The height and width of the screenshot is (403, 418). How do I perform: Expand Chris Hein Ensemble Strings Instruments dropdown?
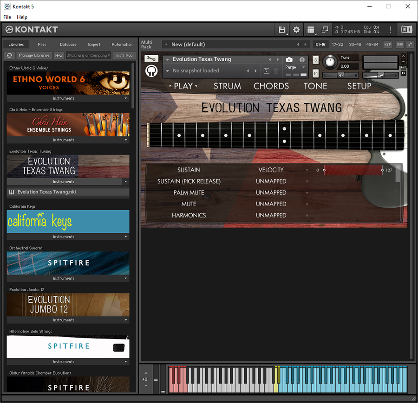click(x=125, y=140)
